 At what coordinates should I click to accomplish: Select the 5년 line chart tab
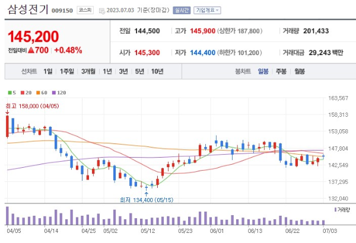pyautogui.click(x=139, y=72)
